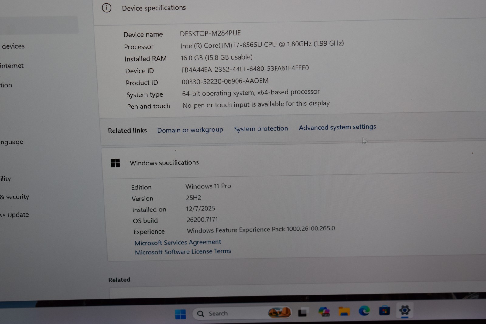Image resolution: width=486 pixels, height=324 pixels.
Task: Select the sidebar item ending in 'tion'
Action: (6, 85)
